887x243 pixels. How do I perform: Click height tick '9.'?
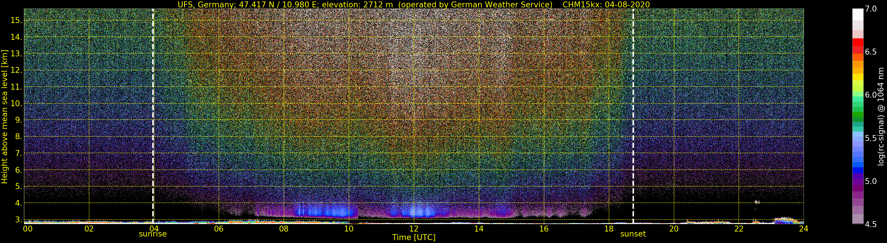(x=19, y=120)
